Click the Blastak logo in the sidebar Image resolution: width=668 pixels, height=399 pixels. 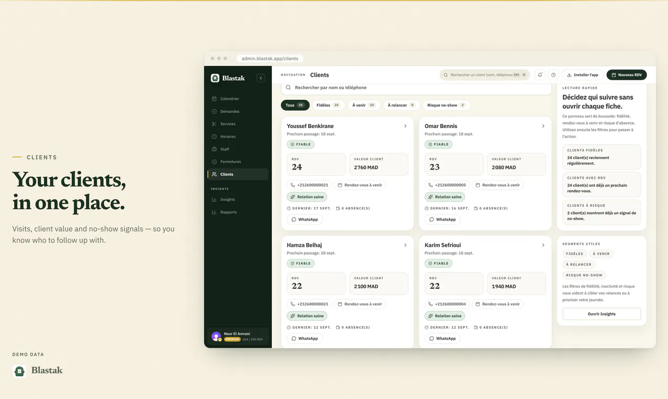pos(228,78)
